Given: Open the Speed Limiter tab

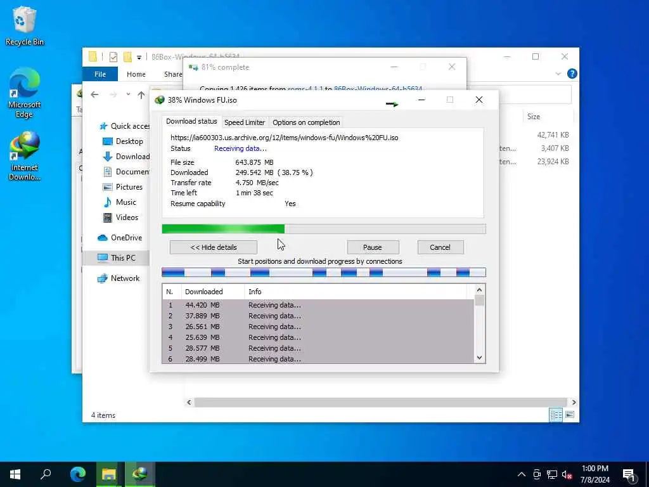Looking at the screenshot, I should tap(245, 122).
